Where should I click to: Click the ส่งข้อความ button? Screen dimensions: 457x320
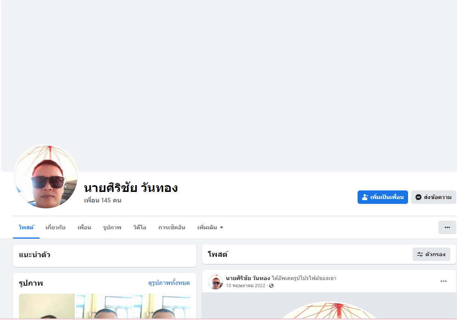point(433,197)
